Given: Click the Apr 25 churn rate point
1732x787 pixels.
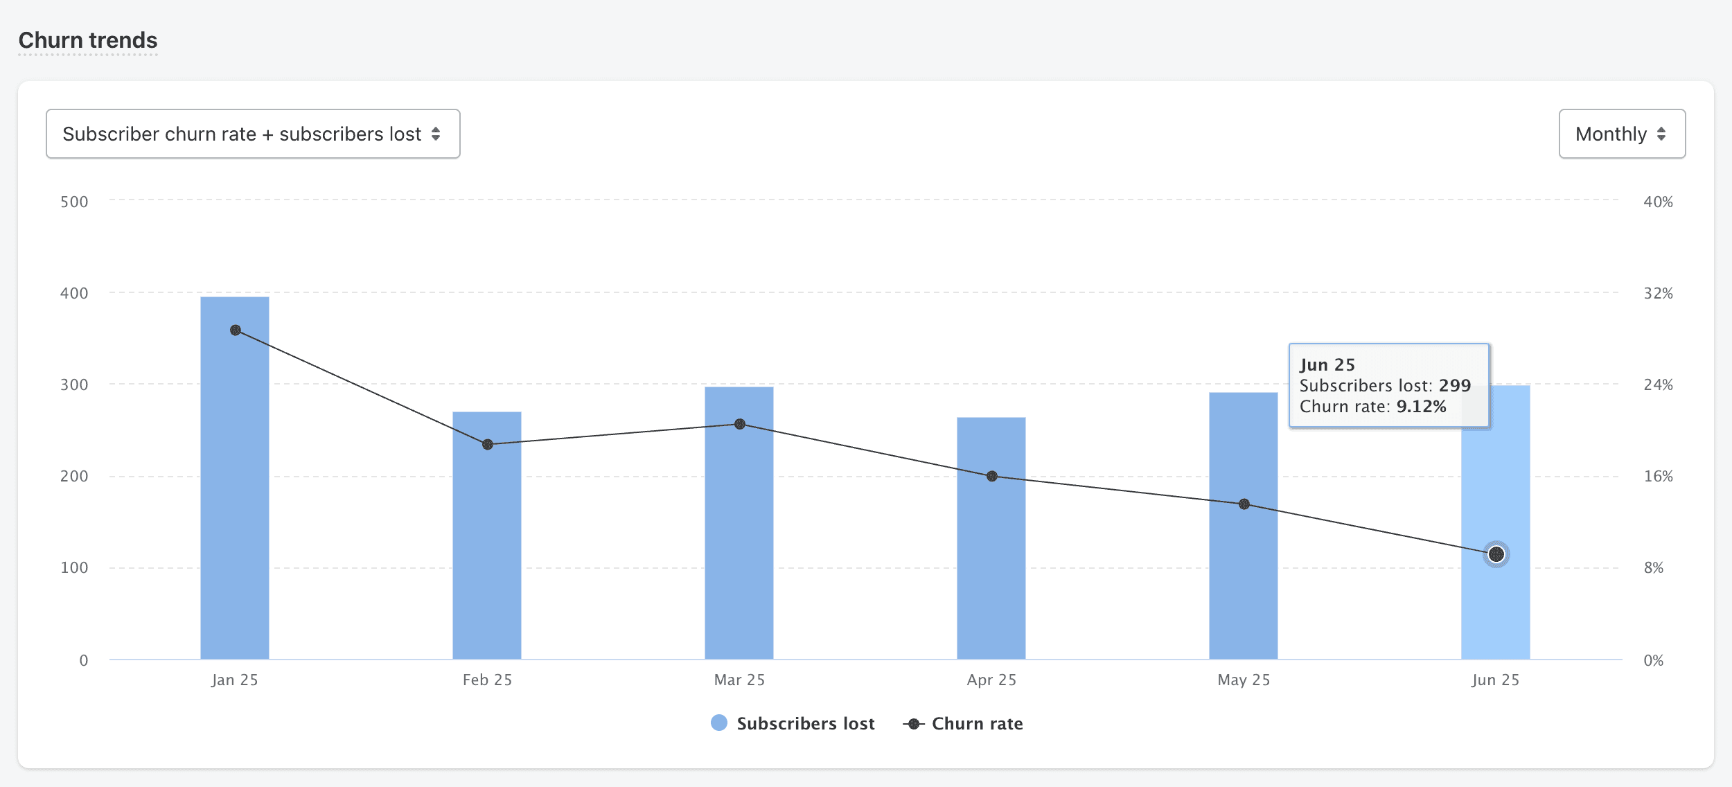Looking at the screenshot, I should tap(992, 476).
